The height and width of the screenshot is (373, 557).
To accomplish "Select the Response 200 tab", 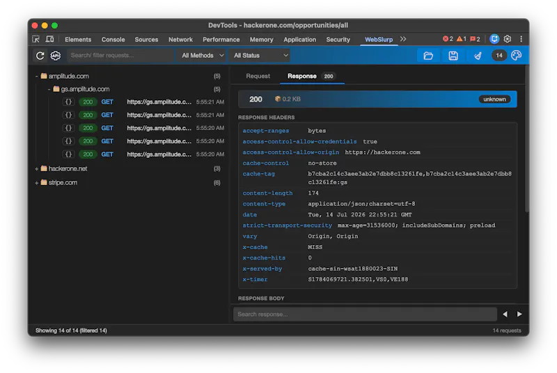I will click(311, 76).
